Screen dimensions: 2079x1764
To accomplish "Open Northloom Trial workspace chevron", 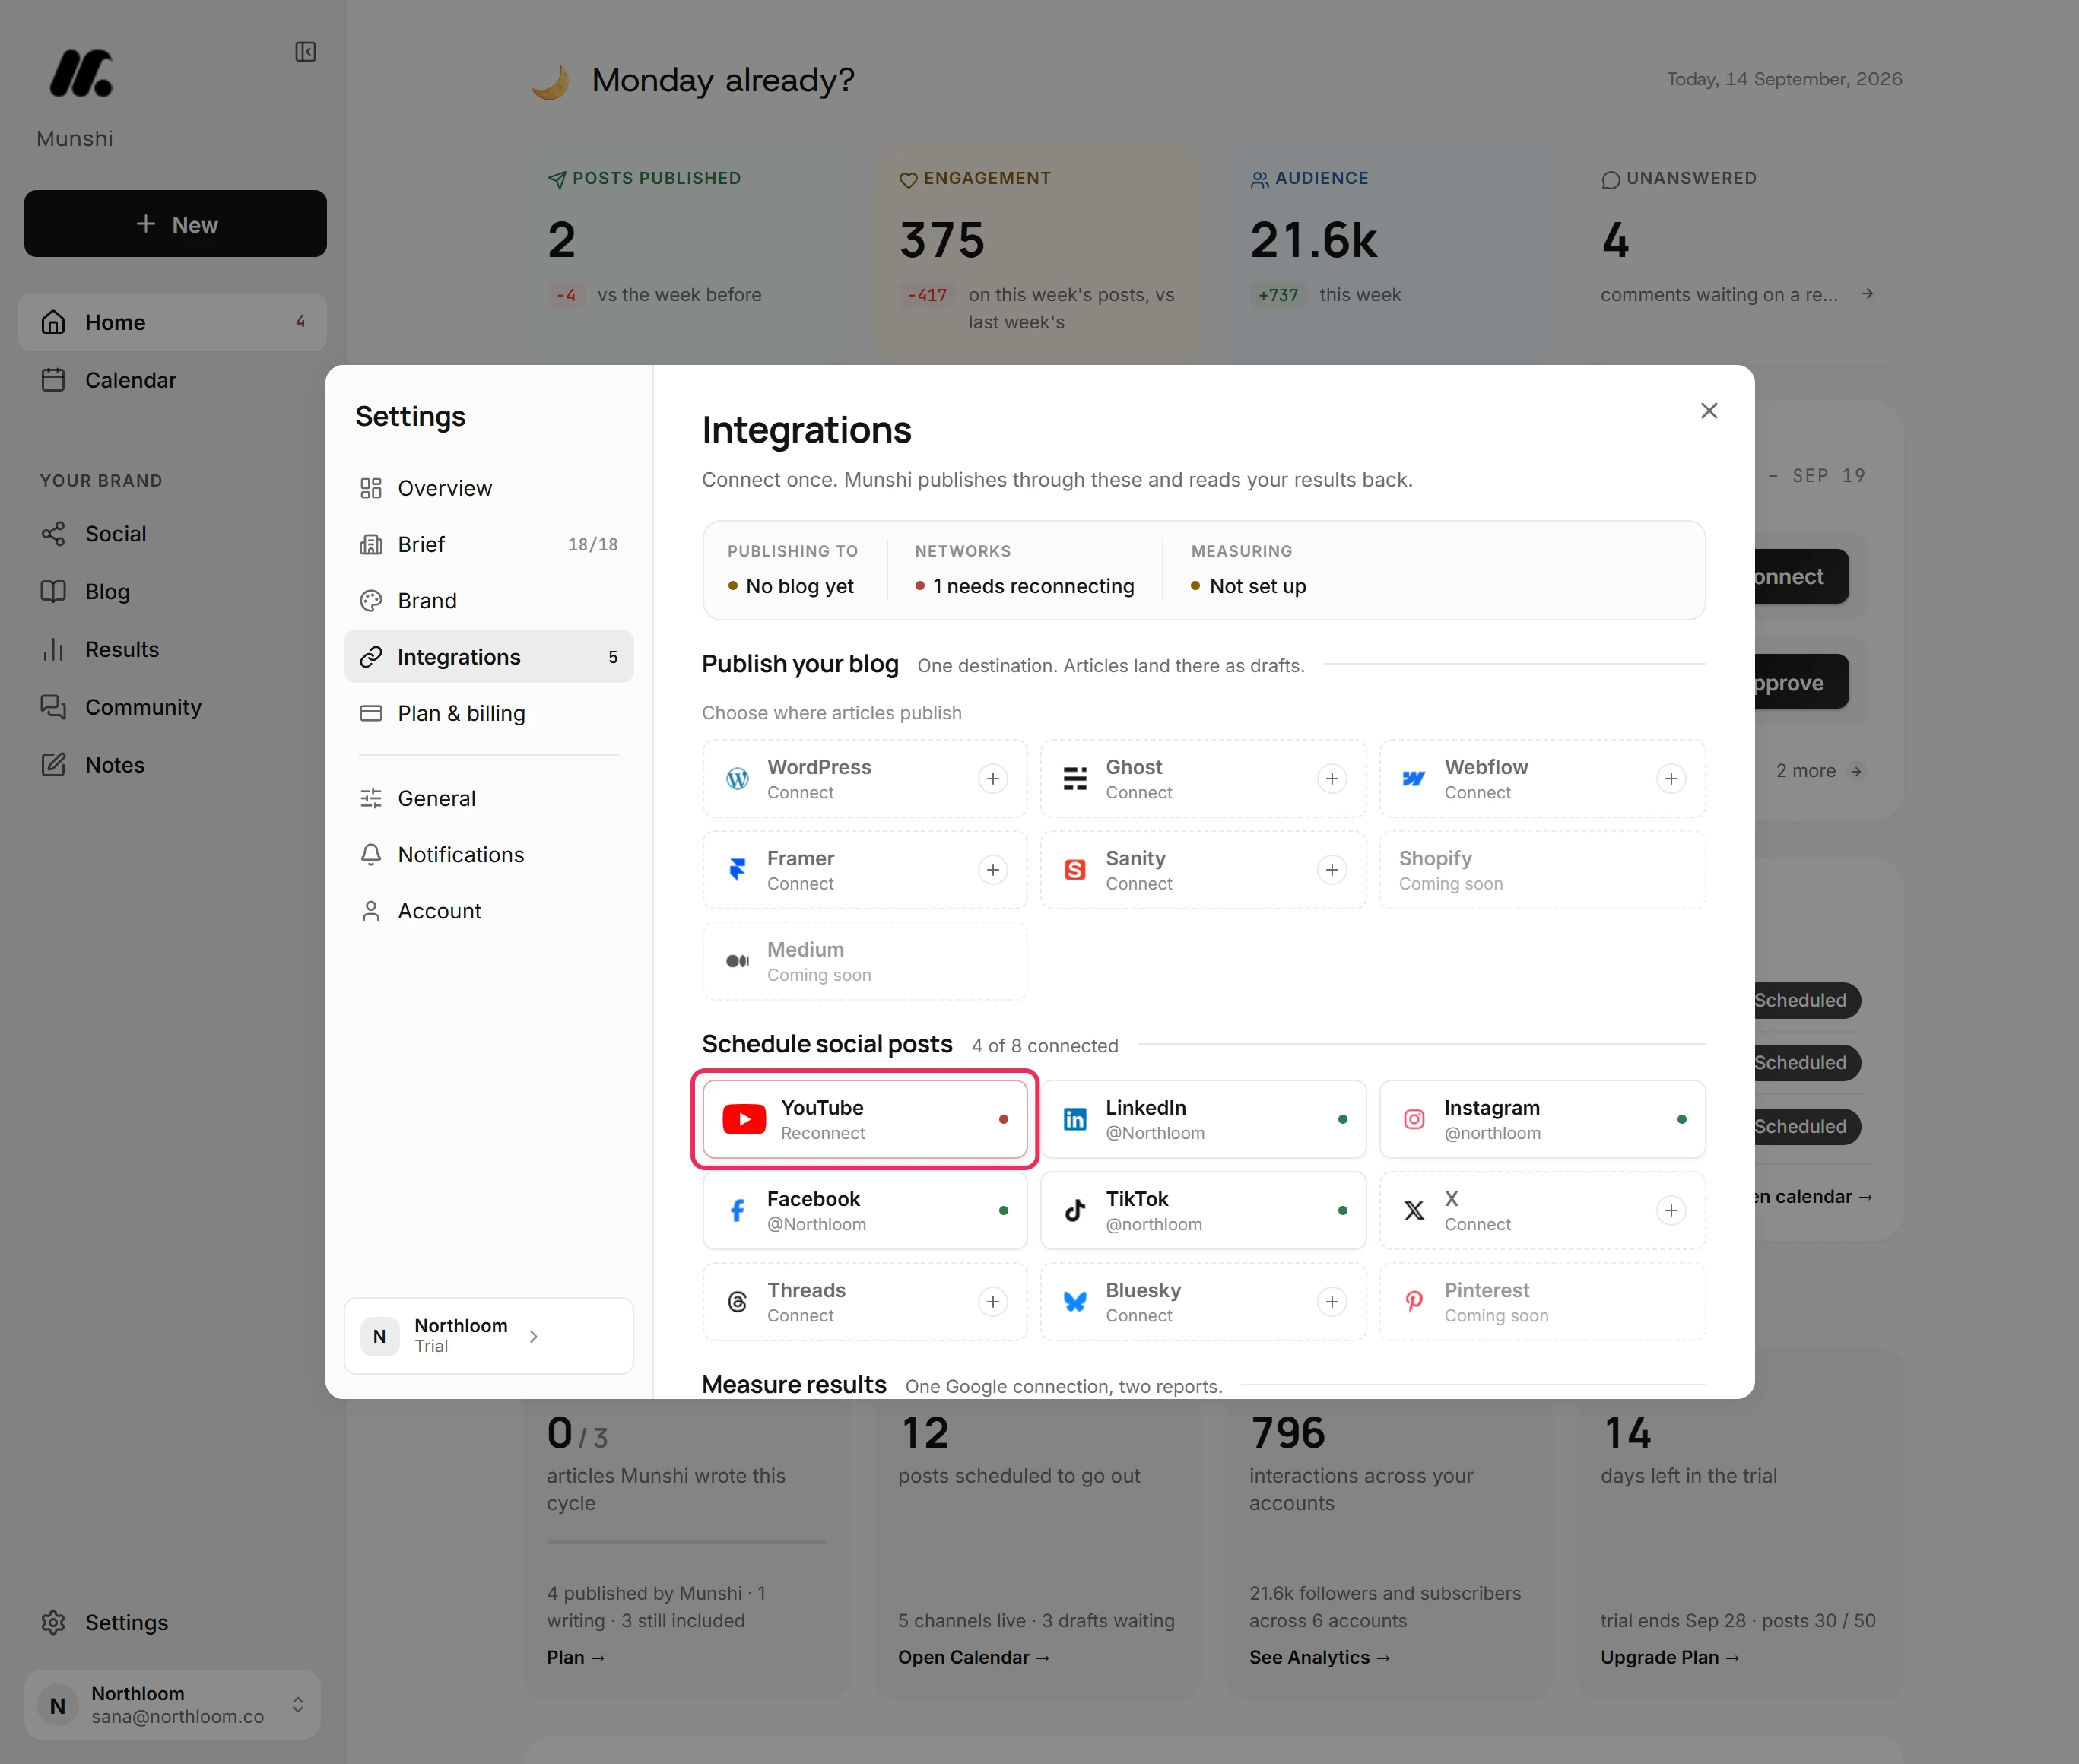I will point(534,1336).
